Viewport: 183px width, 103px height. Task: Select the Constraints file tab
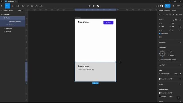tap(11, 1)
